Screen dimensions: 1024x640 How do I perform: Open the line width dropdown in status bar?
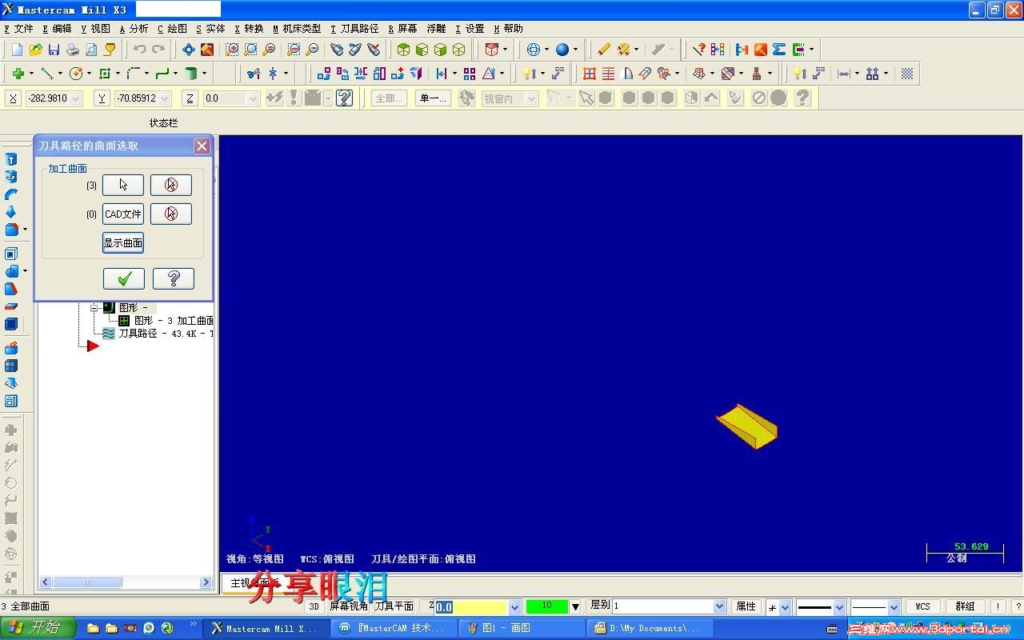(x=894, y=606)
